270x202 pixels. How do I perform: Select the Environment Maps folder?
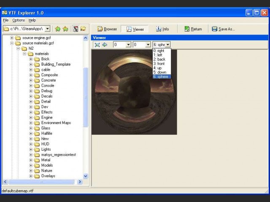tap(56, 123)
